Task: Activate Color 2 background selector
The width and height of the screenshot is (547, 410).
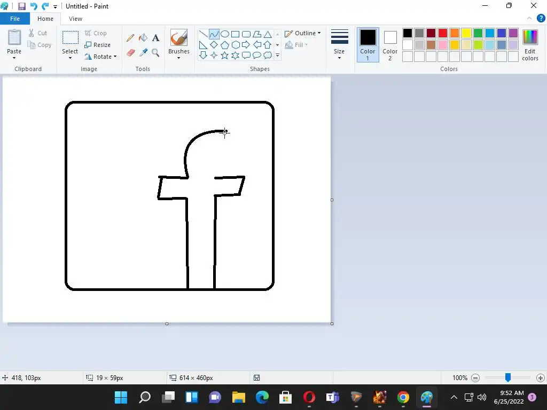Action: [x=390, y=45]
